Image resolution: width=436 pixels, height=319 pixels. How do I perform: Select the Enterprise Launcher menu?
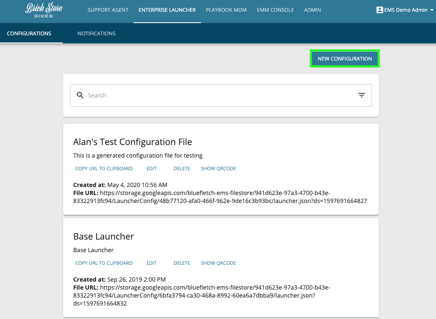coord(167,10)
